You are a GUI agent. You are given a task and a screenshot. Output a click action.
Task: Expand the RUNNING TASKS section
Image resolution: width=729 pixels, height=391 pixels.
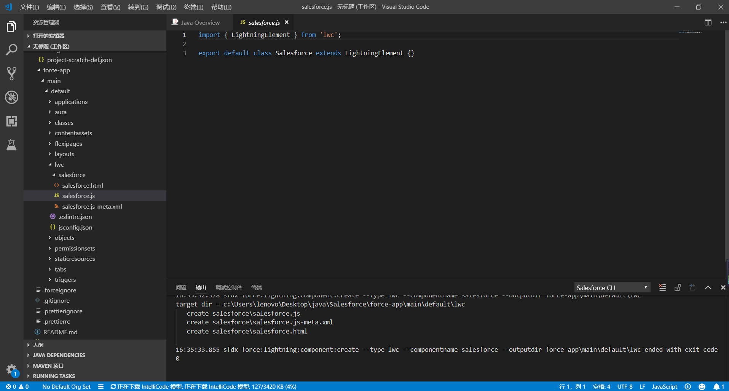pos(95,376)
